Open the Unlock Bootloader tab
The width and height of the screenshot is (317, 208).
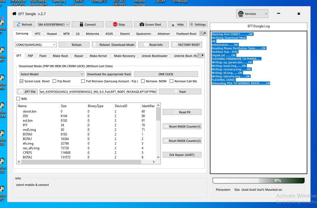point(155,56)
